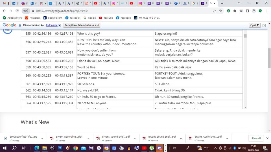Open the Mail app on taskbar

83,148
